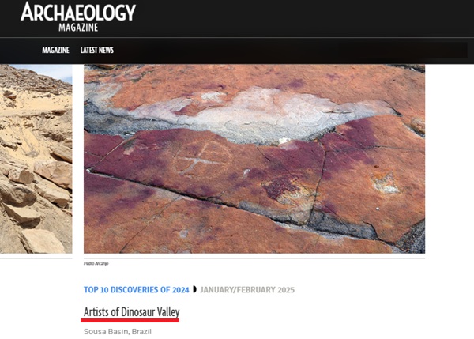474x339 pixels.
Task: Click the ARCHAEOLOGY wordmark text
Action: tap(78, 12)
